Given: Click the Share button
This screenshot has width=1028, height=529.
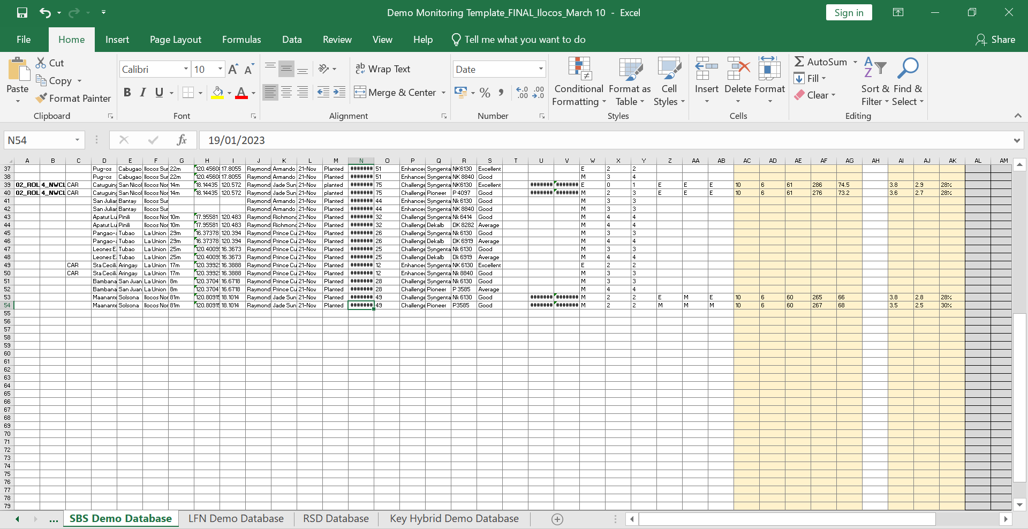Looking at the screenshot, I should (x=995, y=40).
